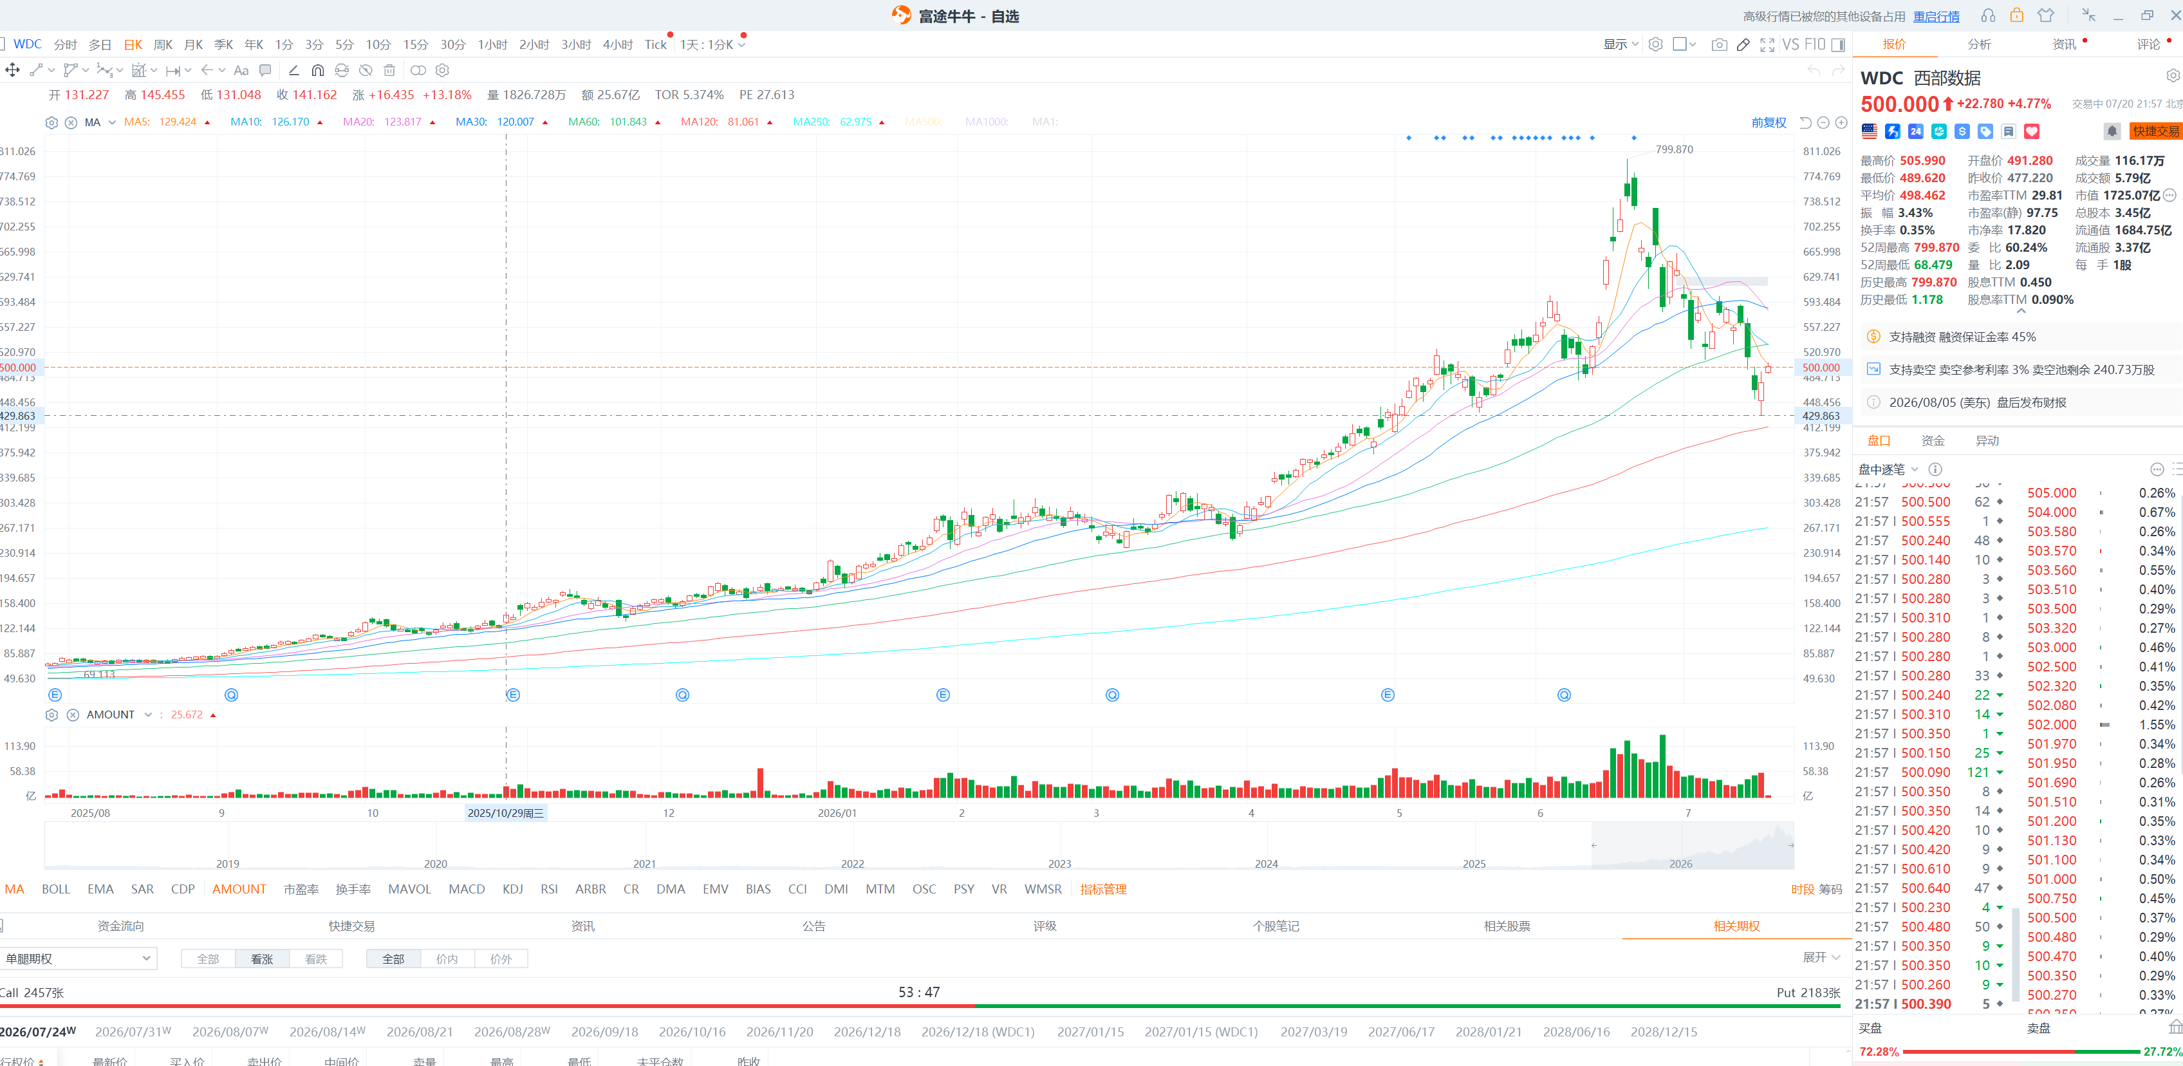Image resolution: width=2183 pixels, height=1066 pixels.
Task: Select the MACD indicator
Action: [467, 890]
